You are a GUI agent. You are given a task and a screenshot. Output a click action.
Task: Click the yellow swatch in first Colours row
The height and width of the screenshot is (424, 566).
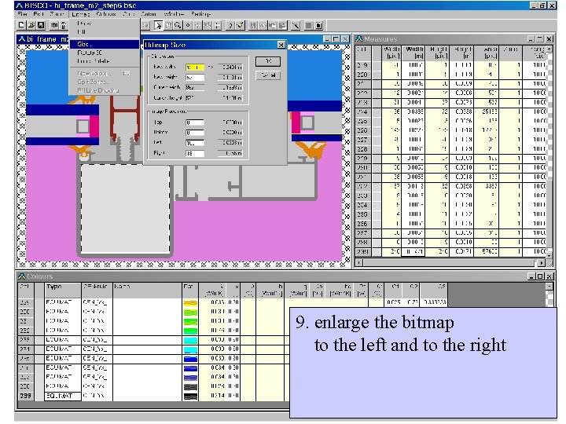[x=190, y=303]
